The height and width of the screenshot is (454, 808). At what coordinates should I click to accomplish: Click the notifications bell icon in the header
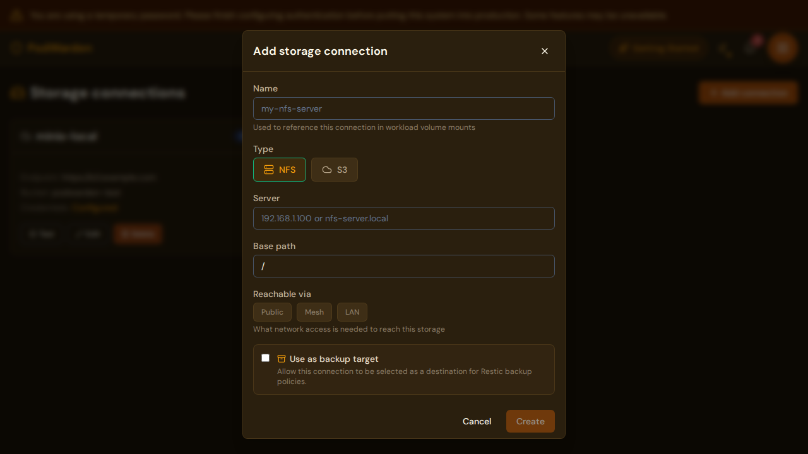(x=750, y=49)
